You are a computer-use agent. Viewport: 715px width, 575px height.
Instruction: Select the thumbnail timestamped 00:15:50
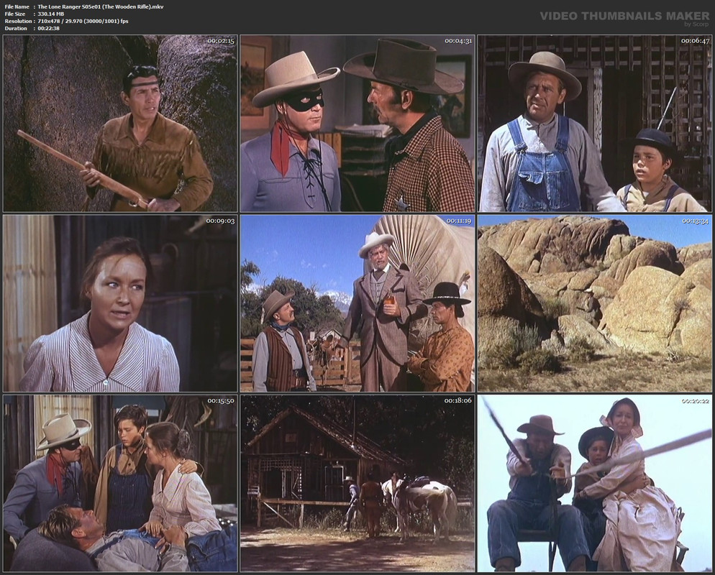[120, 483]
